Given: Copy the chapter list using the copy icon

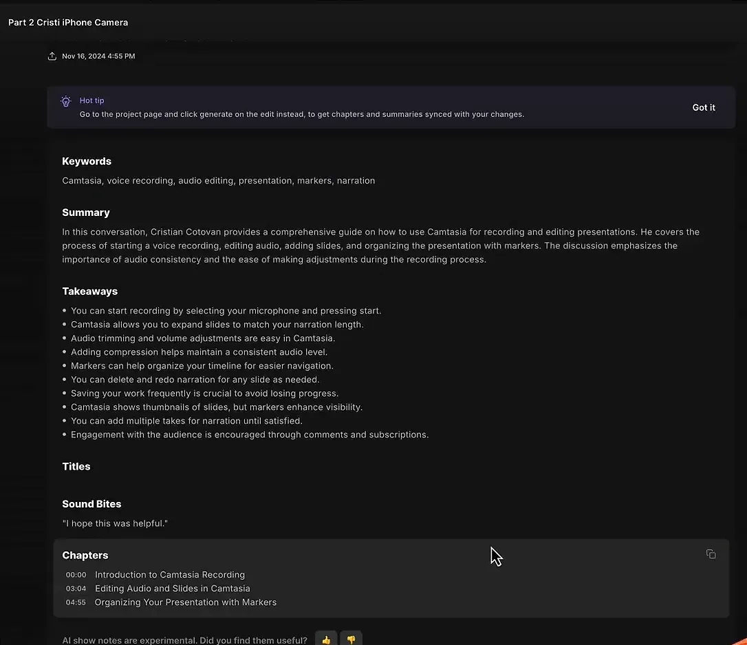Looking at the screenshot, I should (711, 554).
